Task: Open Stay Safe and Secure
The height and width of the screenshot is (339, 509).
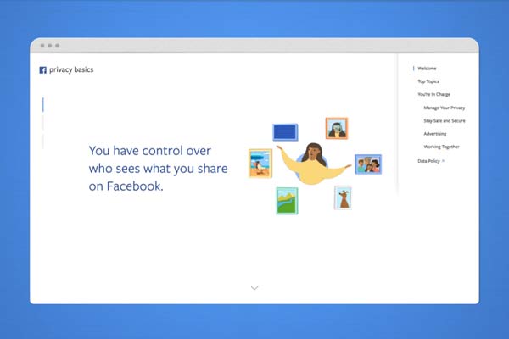Action: coord(444,120)
